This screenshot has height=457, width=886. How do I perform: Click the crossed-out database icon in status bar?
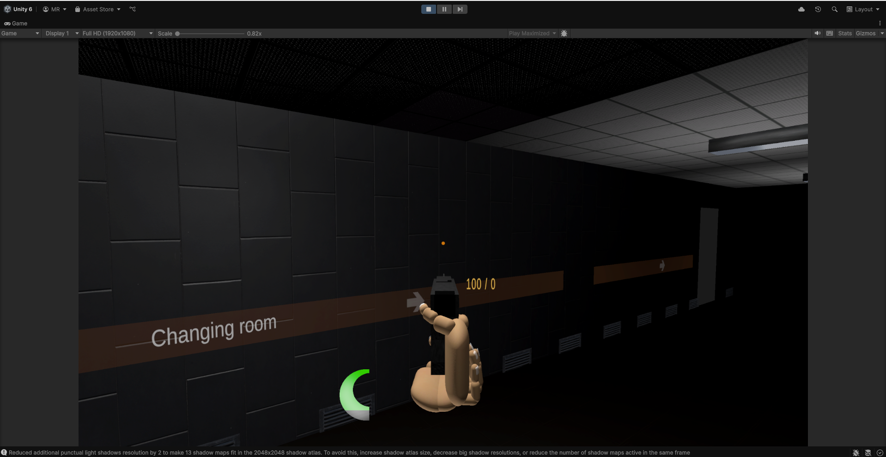(868, 453)
